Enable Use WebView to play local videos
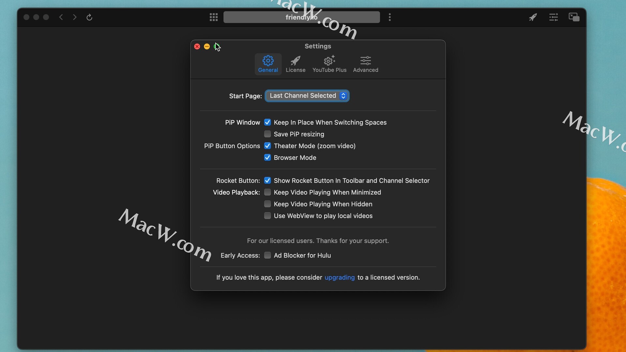 (x=267, y=215)
